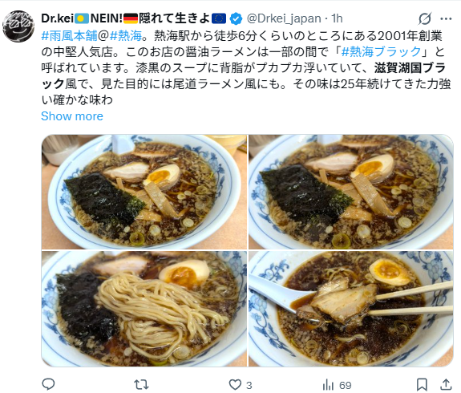Open the #熱海 hashtag link
This screenshot has height=393, width=461.
coord(126,35)
